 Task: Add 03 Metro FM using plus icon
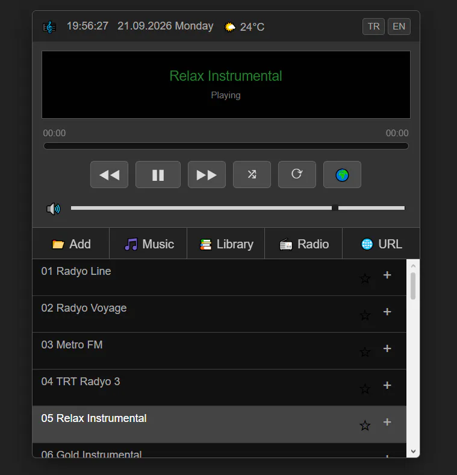387,348
